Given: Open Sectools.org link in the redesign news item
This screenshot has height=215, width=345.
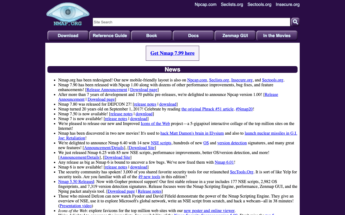Looking at the screenshot, I should 273,80.
